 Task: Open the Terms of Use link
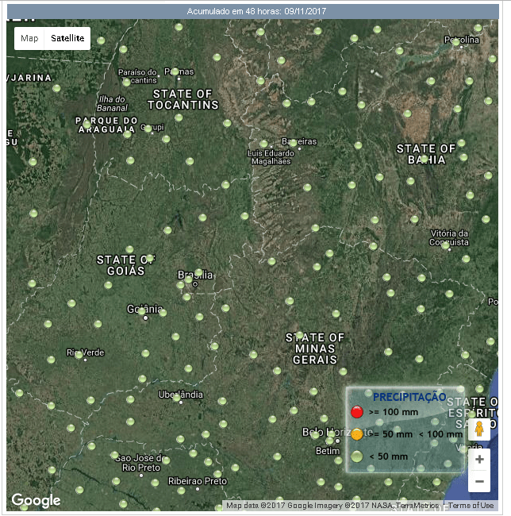click(x=471, y=506)
